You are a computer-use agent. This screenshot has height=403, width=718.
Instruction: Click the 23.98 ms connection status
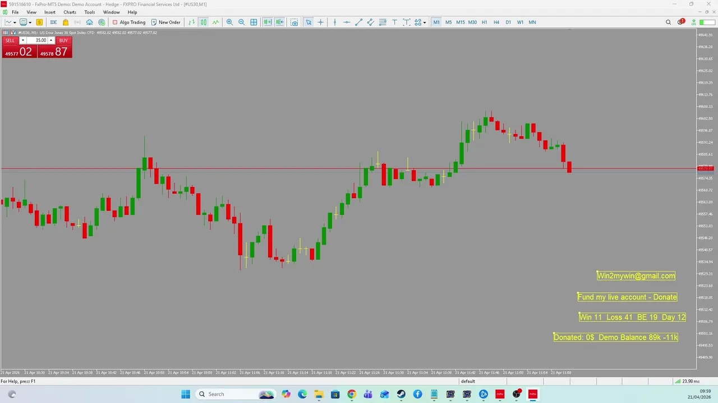pos(687,381)
